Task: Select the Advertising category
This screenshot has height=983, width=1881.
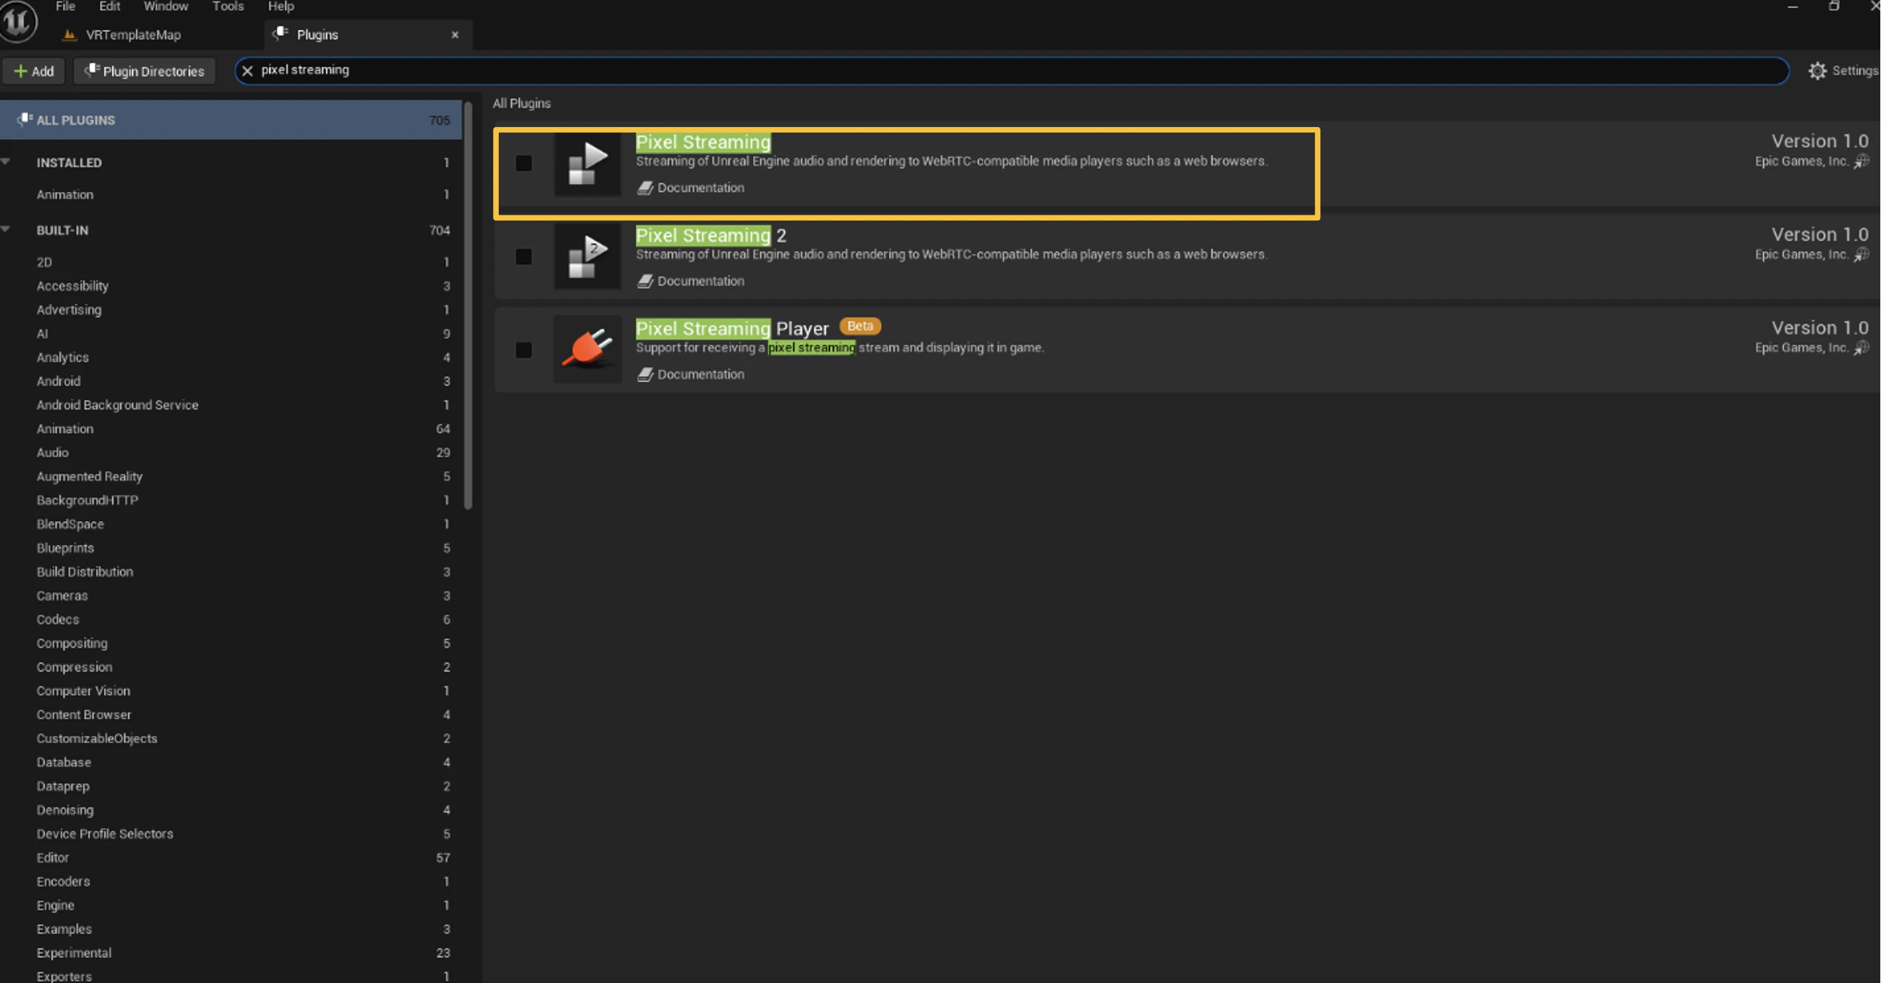Action: point(230,310)
